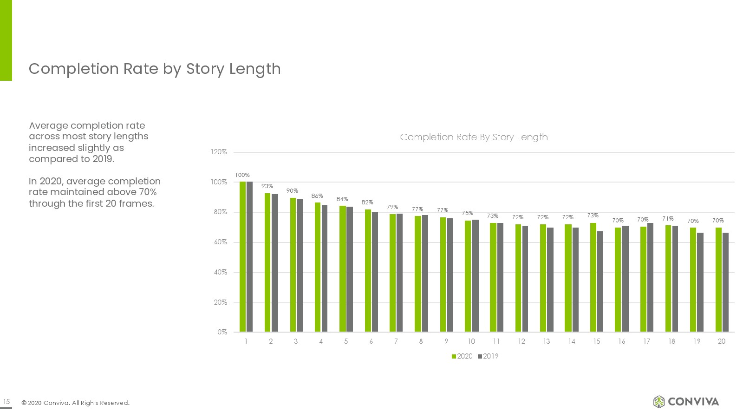Click the 0% y-axis label
This screenshot has width=743, height=418.
pos(222,332)
